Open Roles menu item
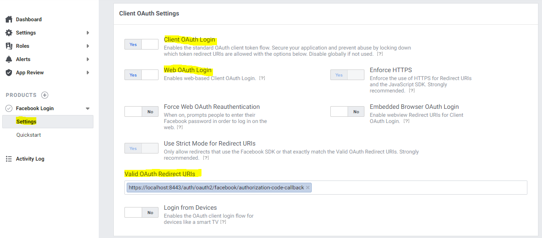The height and width of the screenshot is (238, 542). click(x=23, y=46)
